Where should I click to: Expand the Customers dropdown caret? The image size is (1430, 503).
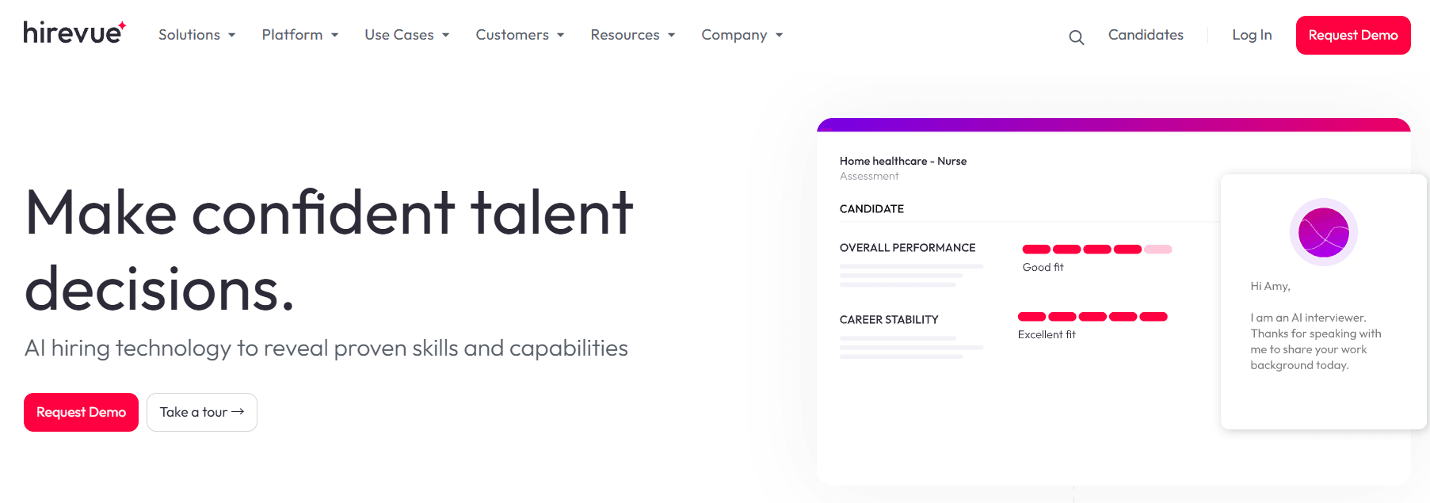pyautogui.click(x=561, y=36)
